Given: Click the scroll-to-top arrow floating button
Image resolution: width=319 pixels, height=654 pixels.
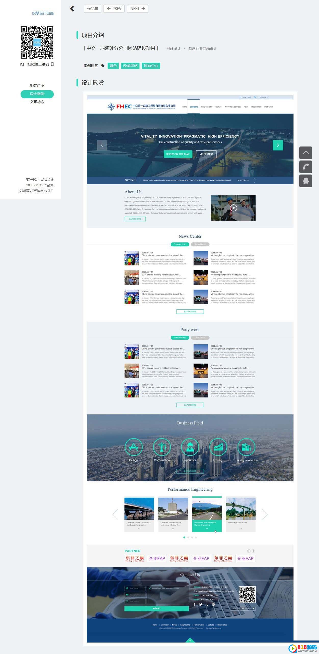Looking at the screenshot, I should pyautogui.click(x=306, y=153).
